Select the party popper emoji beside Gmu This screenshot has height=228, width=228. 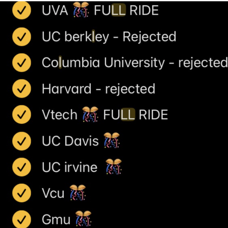[83, 219]
